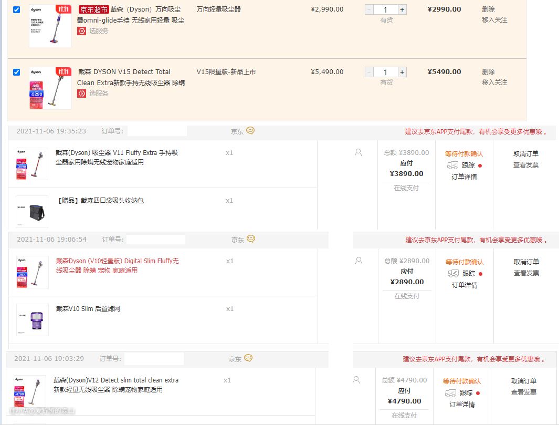Screen dimensions: 559x425
Task: Decrease quantity of omni-glide vacuum with minus
Action: (369, 9)
